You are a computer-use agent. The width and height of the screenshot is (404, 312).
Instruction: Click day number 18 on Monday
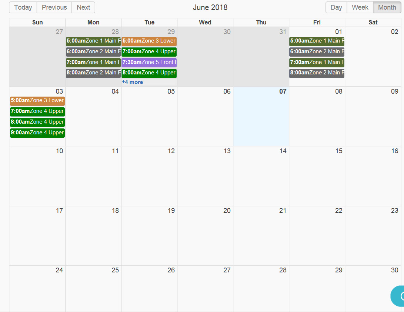coord(115,211)
